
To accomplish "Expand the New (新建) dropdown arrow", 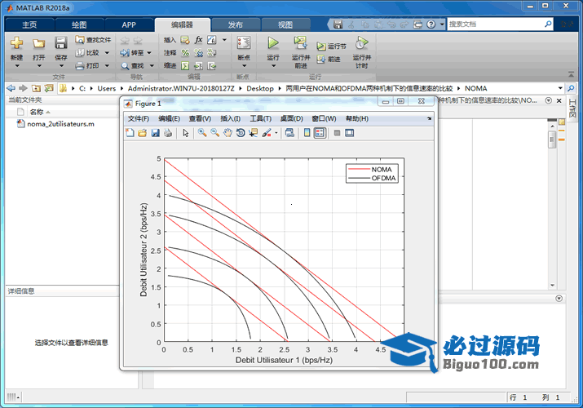I will click(x=17, y=66).
